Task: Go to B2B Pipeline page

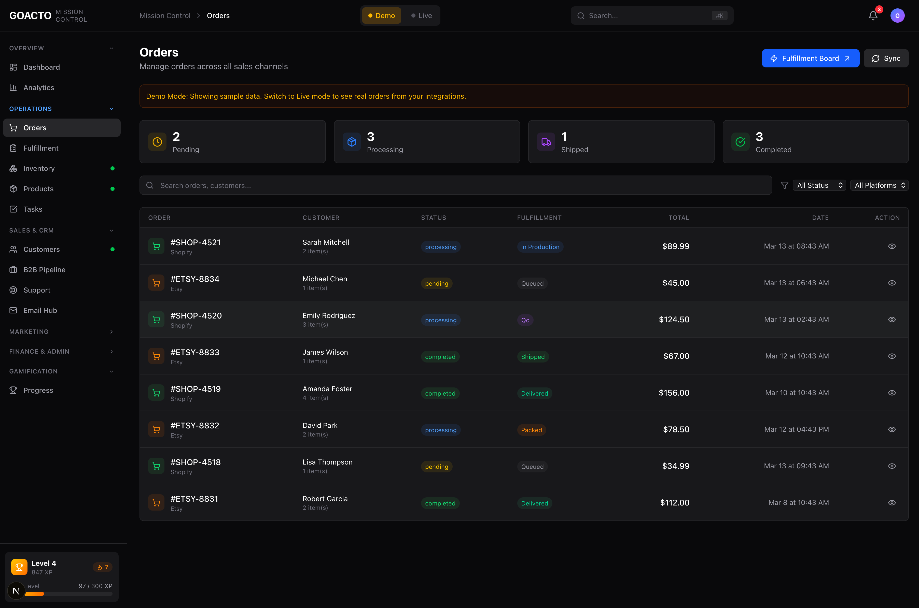Action: 44,270
